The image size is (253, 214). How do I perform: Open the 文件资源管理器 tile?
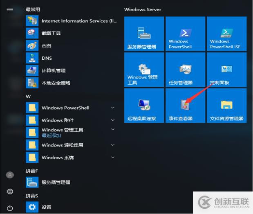227,106
